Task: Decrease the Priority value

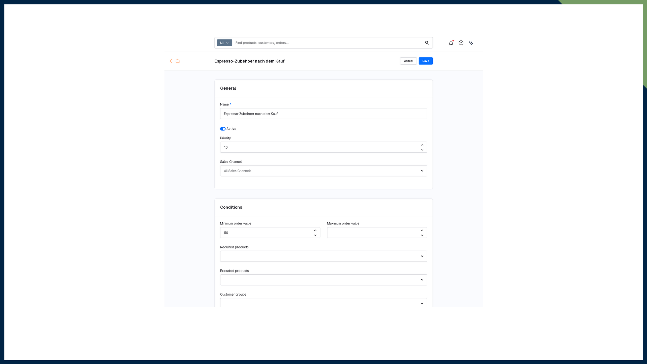Action: (422, 150)
